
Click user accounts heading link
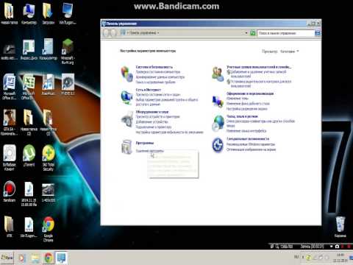point(259,67)
